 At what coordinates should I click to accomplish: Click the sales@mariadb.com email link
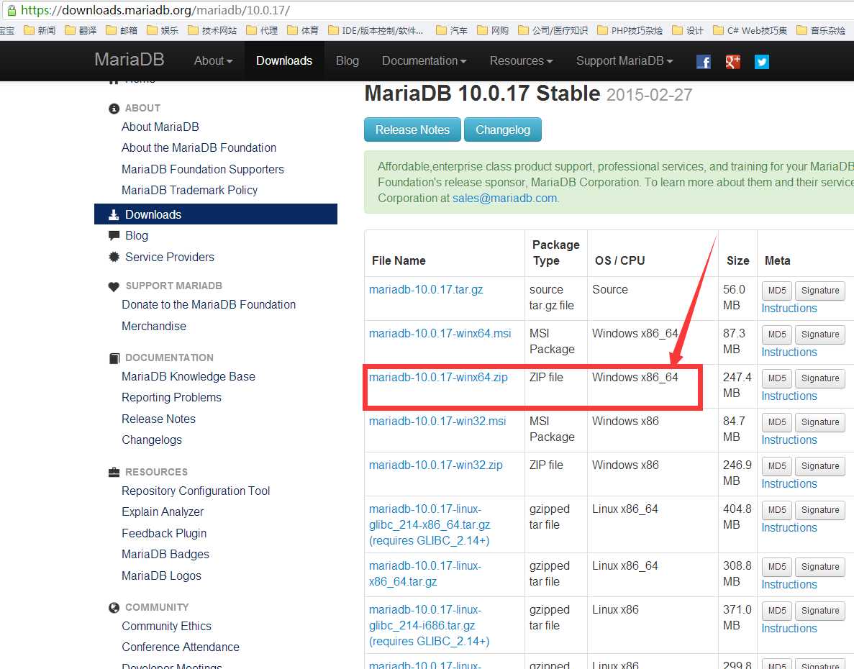pos(505,198)
